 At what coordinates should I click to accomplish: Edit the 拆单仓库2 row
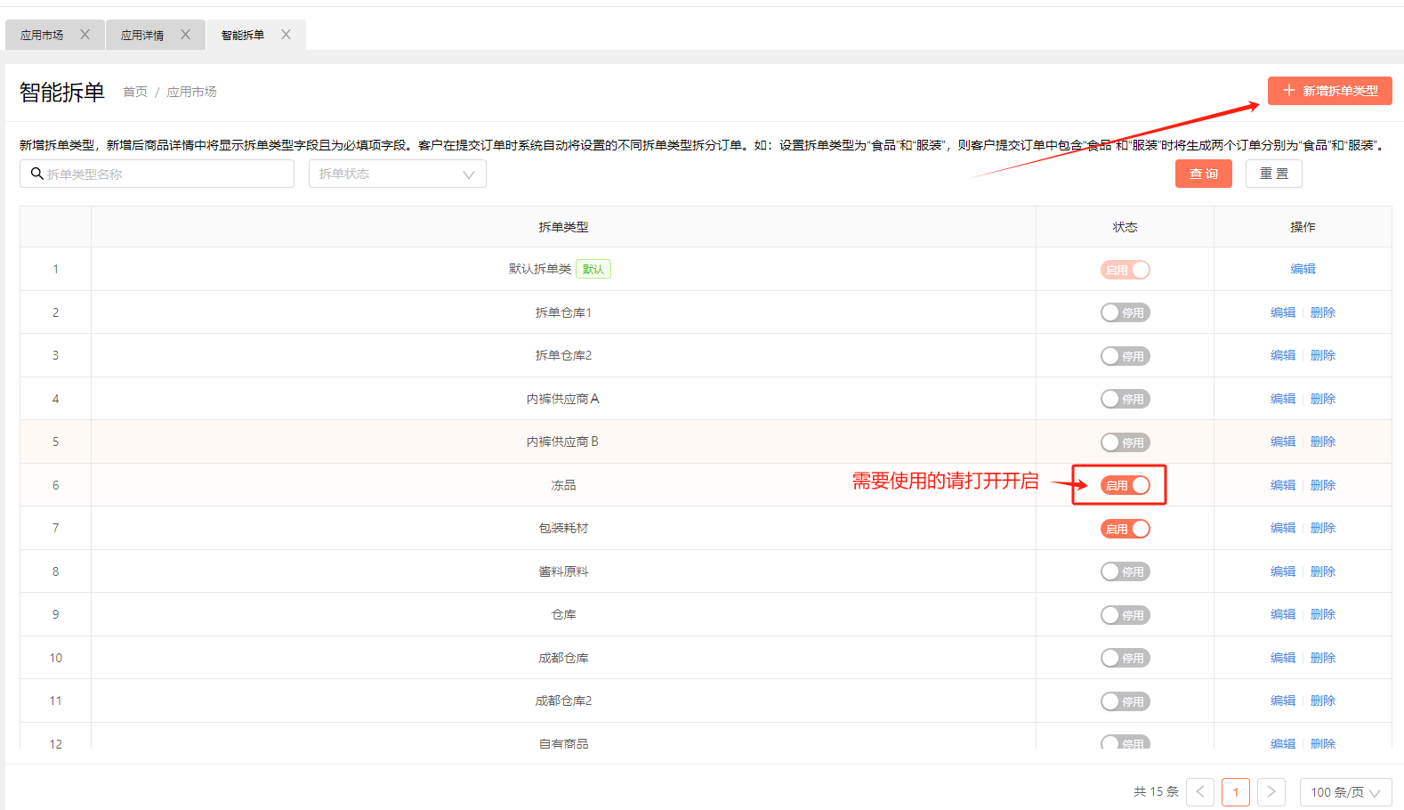(1283, 355)
